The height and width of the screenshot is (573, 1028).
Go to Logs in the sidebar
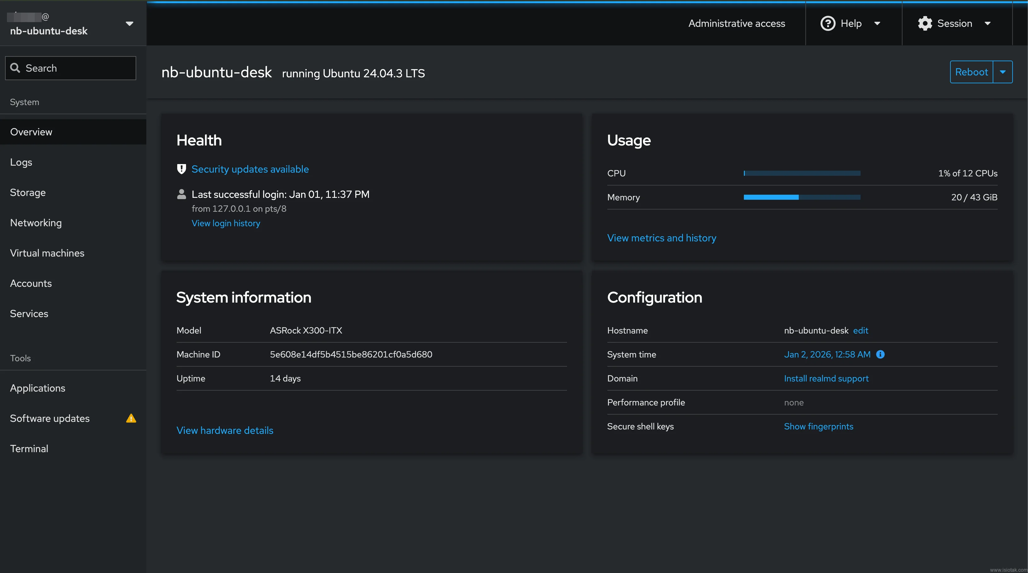pyautogui.click(x=73, y=162)
